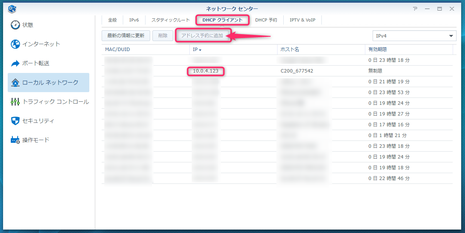This screenshot has width=465, height=233.
Task: Select the ポート転送 arrow icon
Action: point(15,63)
